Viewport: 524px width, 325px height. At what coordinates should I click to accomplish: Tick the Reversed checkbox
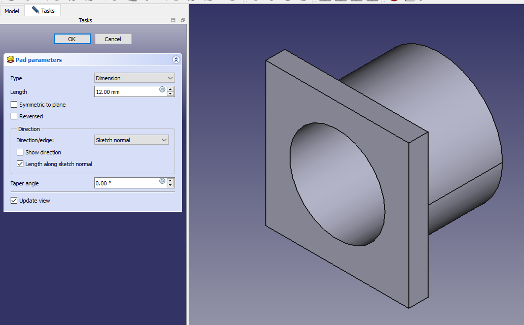[x=14, y=116]
